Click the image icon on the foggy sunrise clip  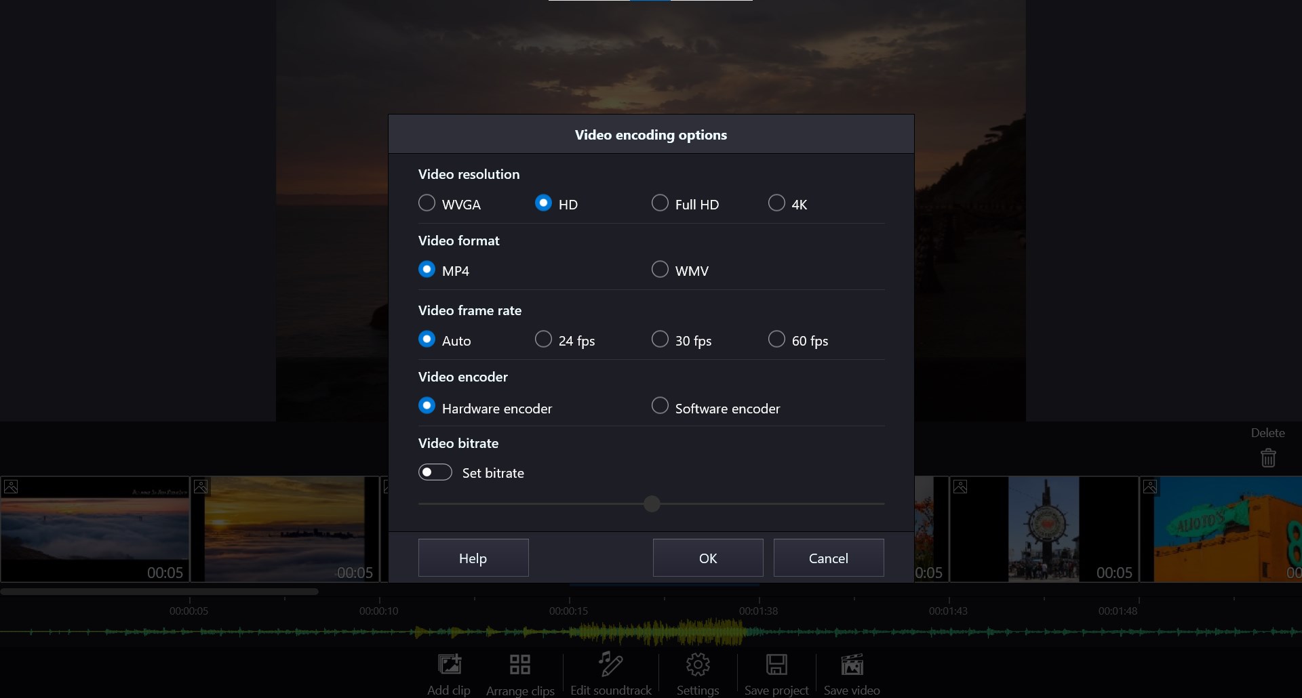(x=11, y=487)
